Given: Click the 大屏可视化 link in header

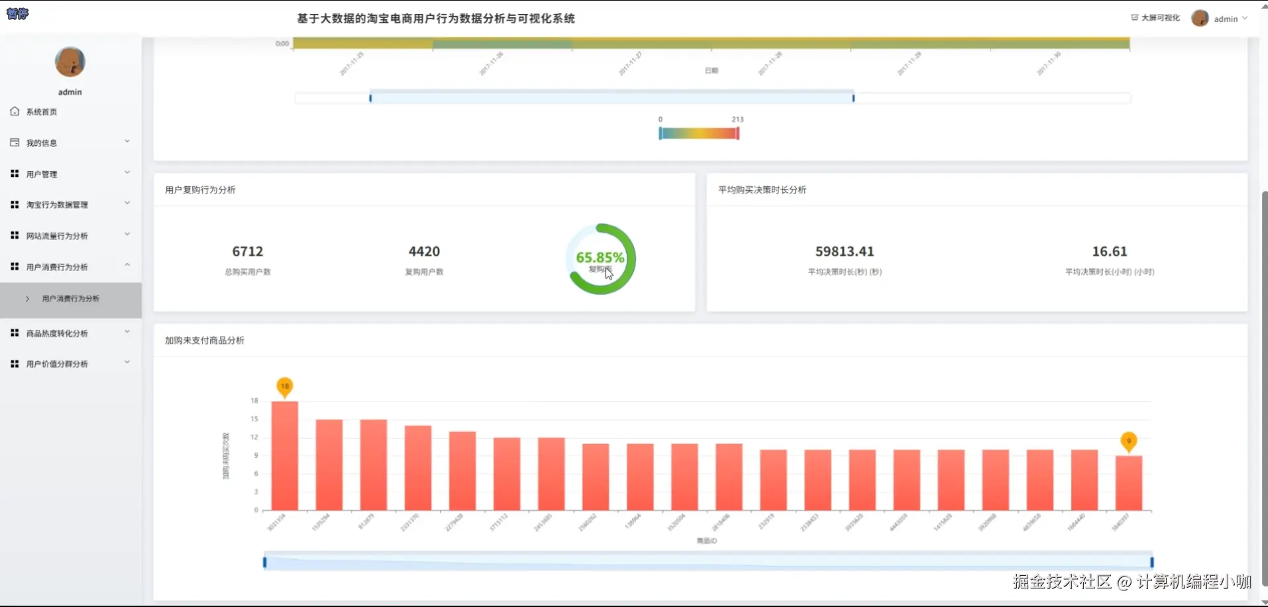Looking at the screenshot, I should 1160,17.
